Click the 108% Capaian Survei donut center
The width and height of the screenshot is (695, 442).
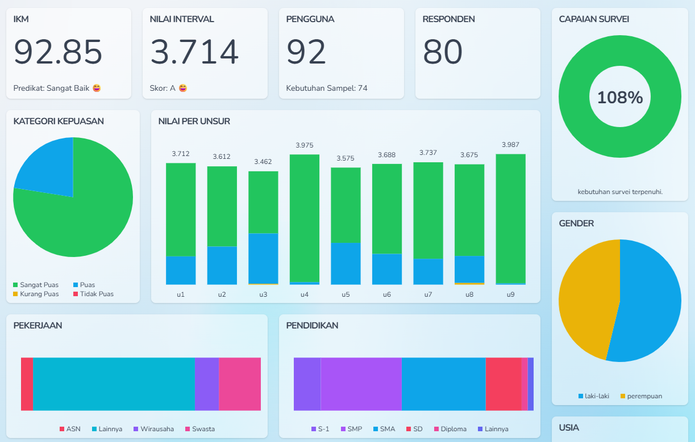pyautogui.click(x=619, y=98)
